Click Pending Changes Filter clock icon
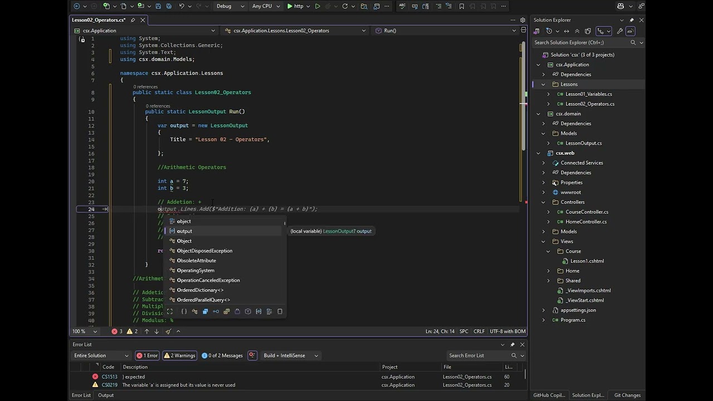The height and width of the screenshot is (401, 713). 549,31
